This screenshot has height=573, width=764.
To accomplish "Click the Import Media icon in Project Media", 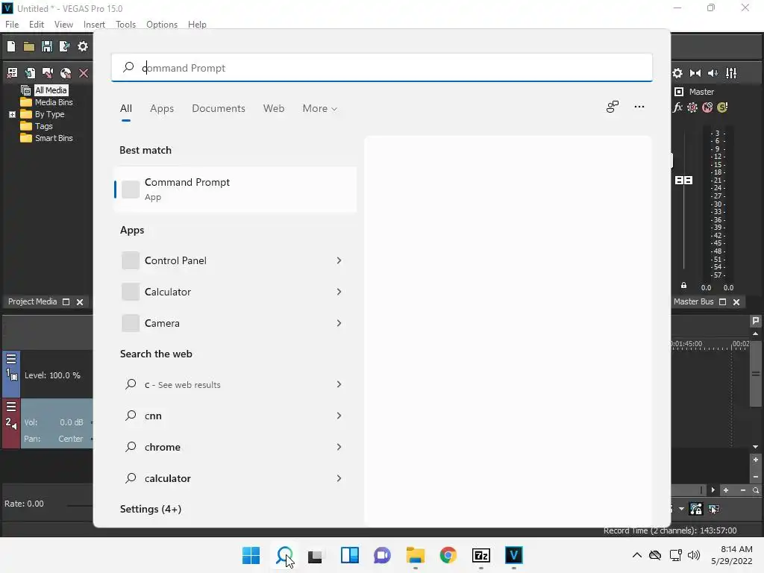I will [x=30, y=73].
